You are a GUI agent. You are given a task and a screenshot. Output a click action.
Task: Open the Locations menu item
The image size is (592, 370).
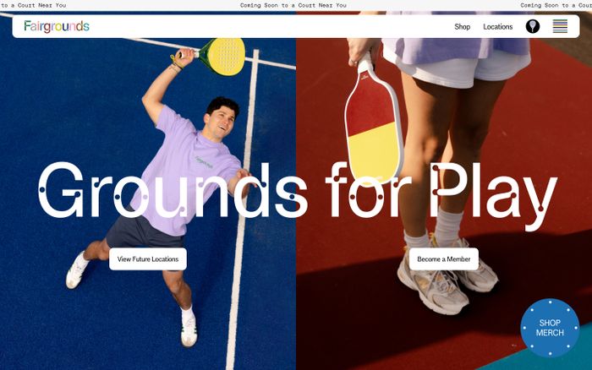tap(497, 27)
